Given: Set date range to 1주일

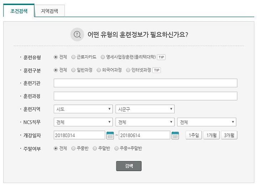Looking at the screenshot, I should 194,135.
